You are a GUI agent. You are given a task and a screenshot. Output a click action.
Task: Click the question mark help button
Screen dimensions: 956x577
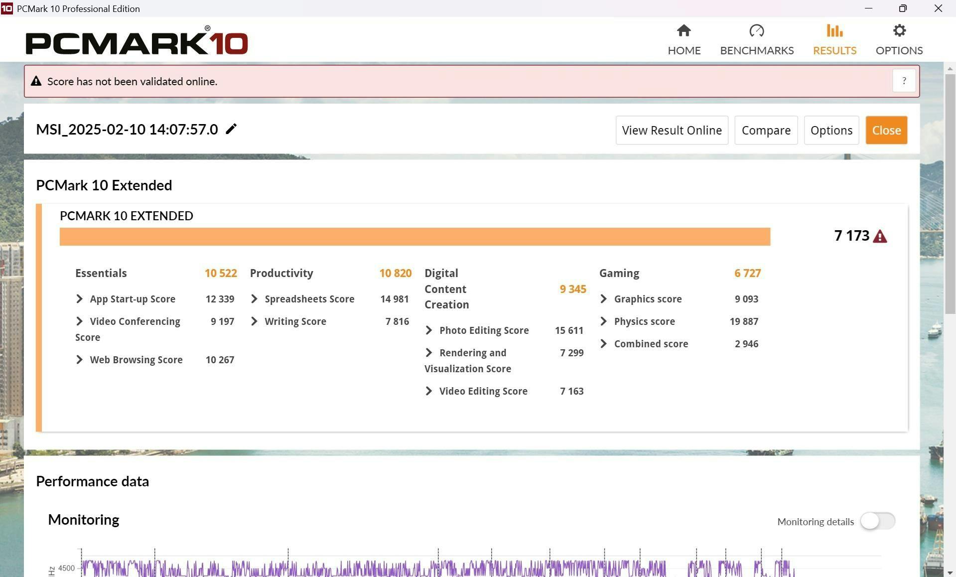[x=904, y=81]
